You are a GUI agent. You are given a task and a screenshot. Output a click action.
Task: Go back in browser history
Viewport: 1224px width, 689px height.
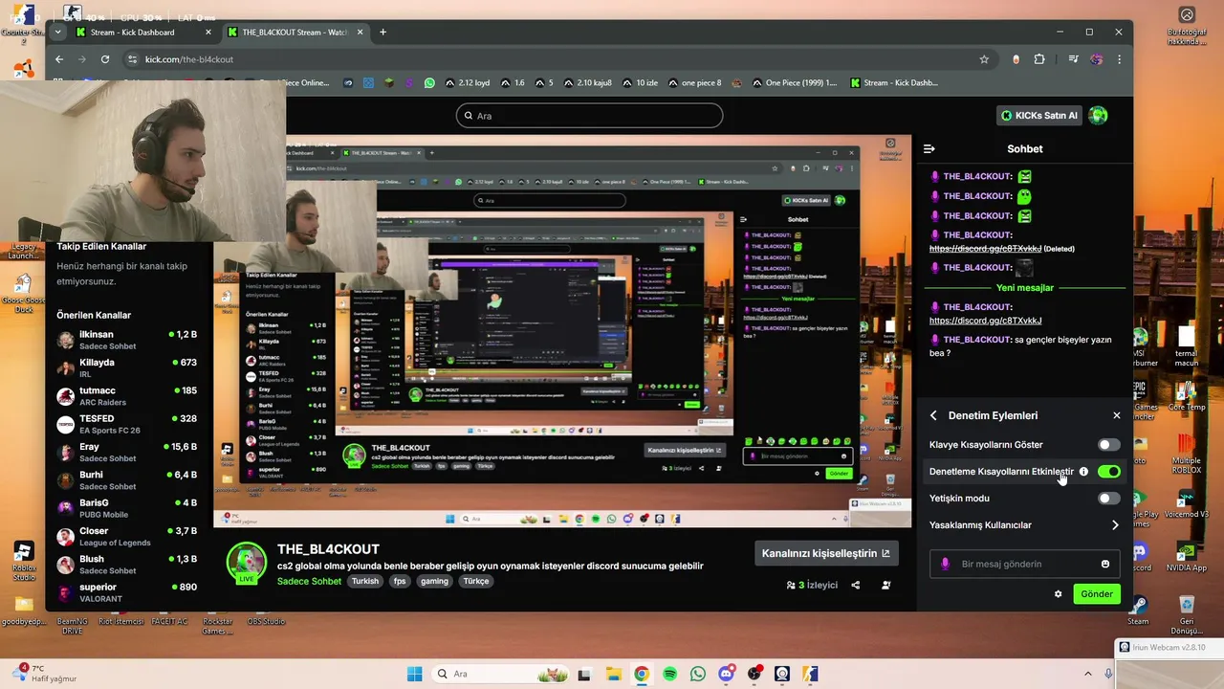point(59,59)
